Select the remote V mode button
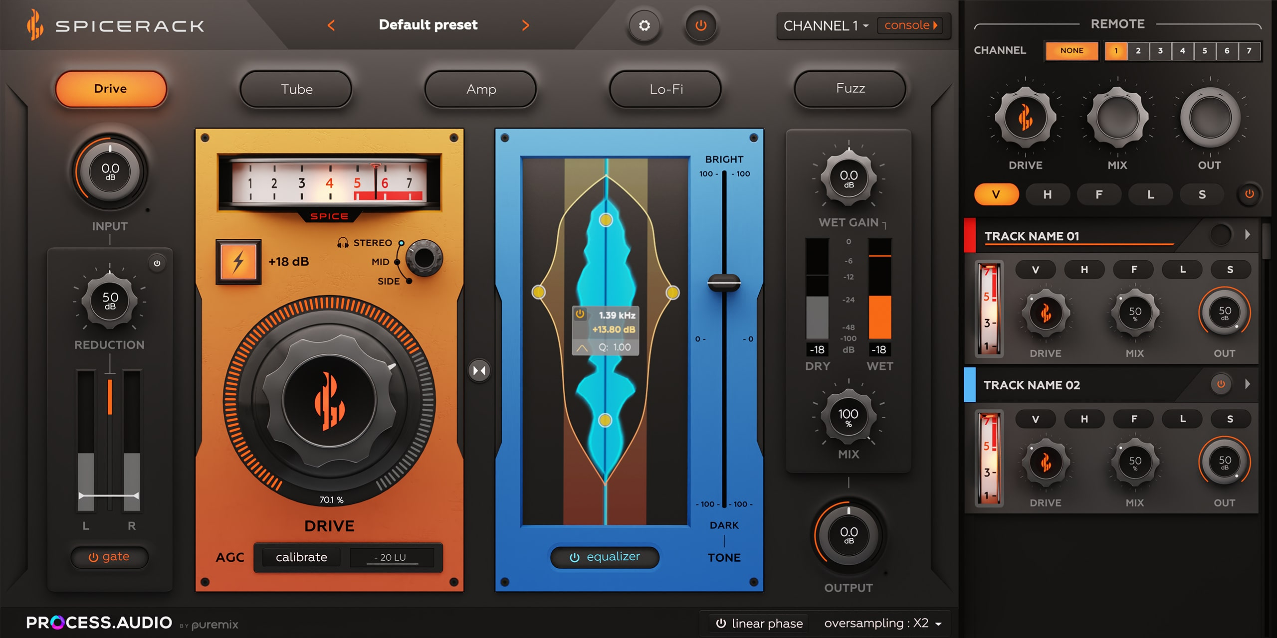The image size is (1277, 638). 996,194
